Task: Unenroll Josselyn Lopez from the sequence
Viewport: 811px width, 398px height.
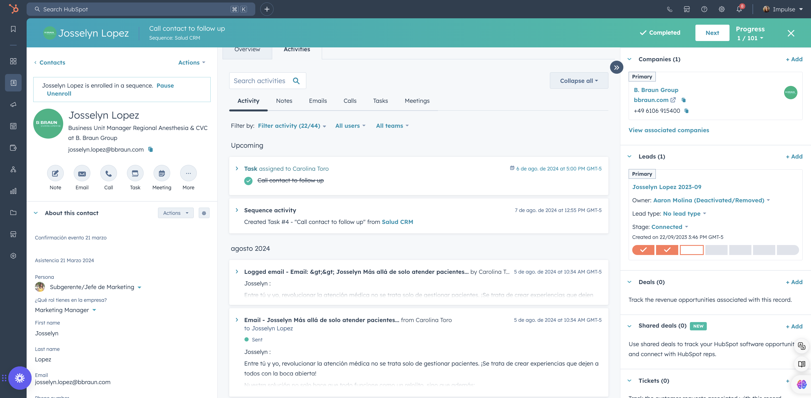Action: tap(59, 94)
